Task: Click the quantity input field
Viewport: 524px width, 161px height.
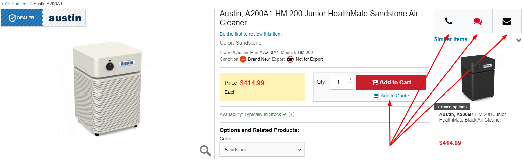Action: [x=338, y=82]
